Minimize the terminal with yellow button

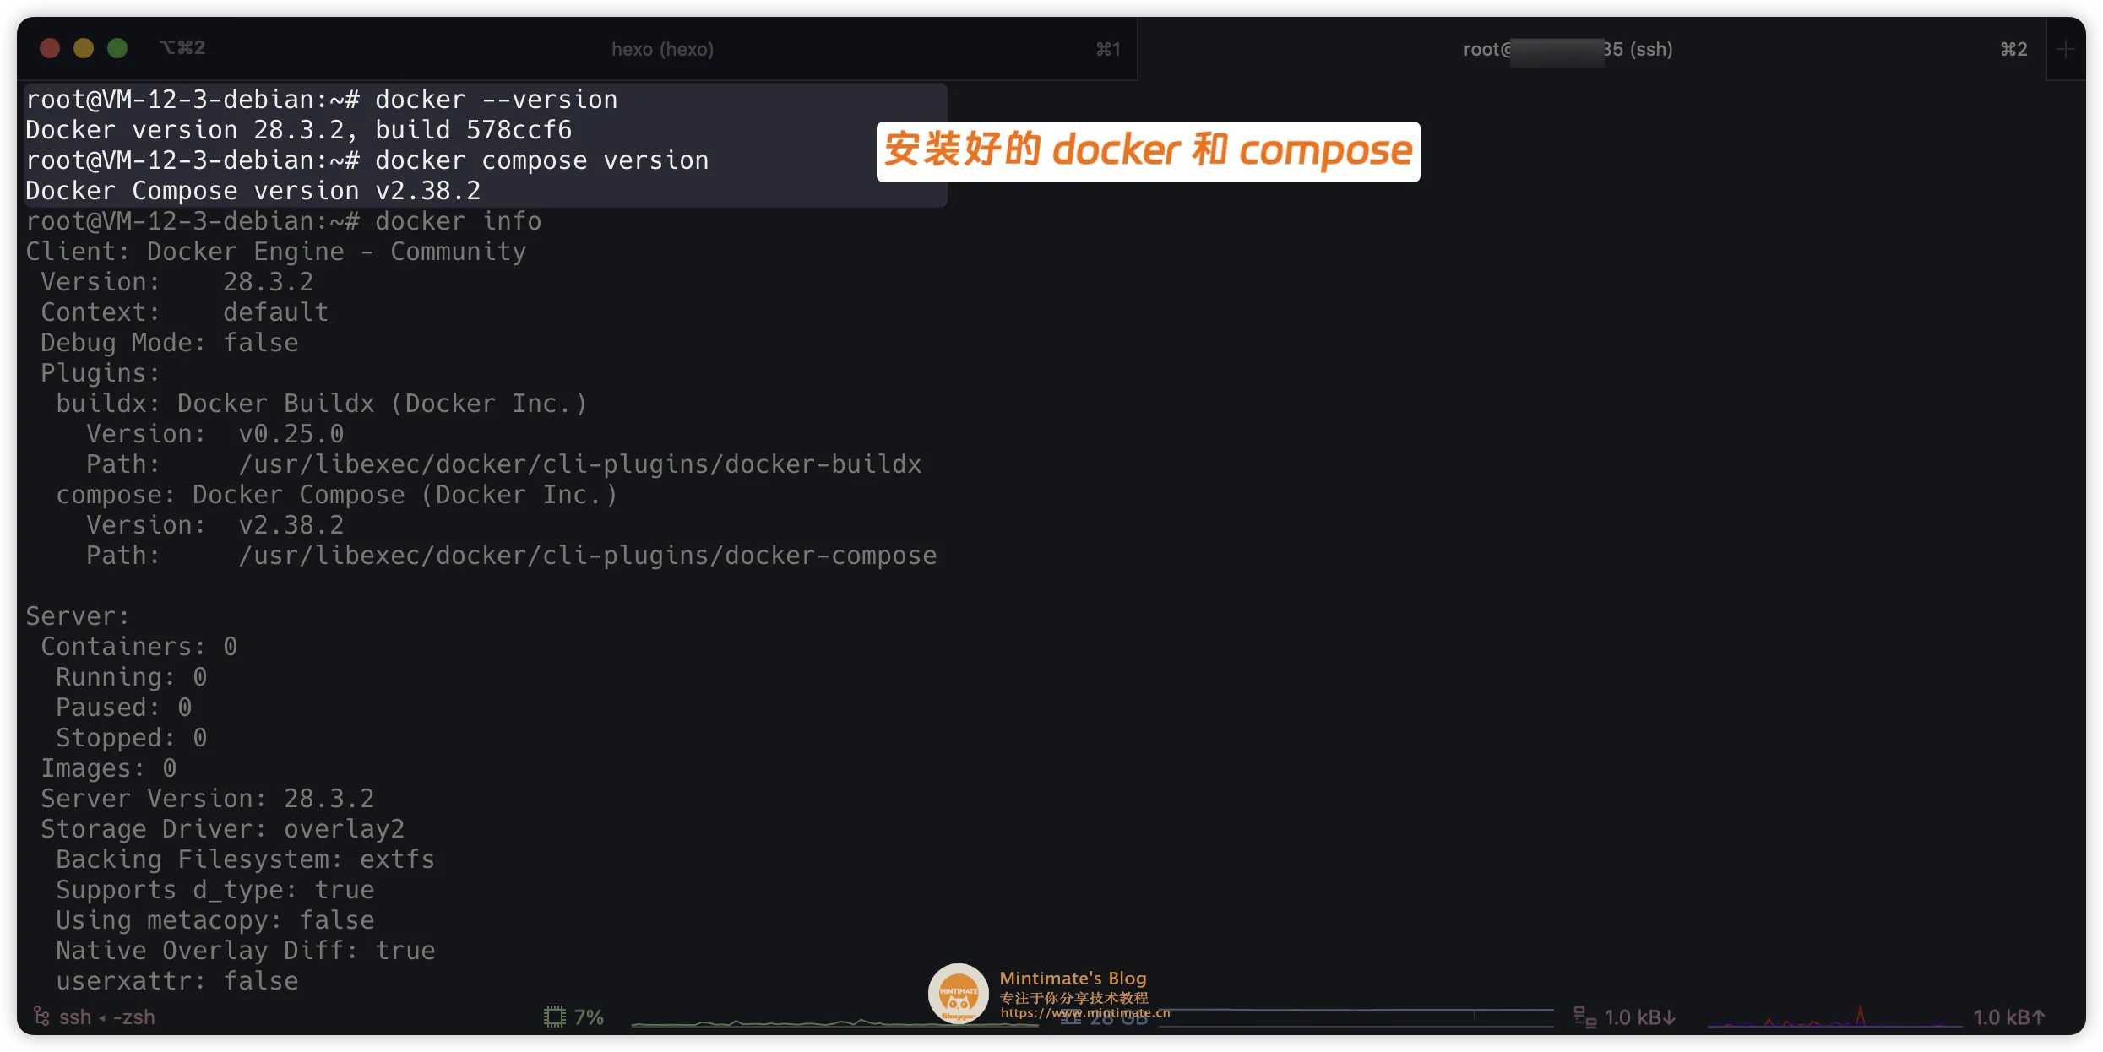tap(84, 48)
